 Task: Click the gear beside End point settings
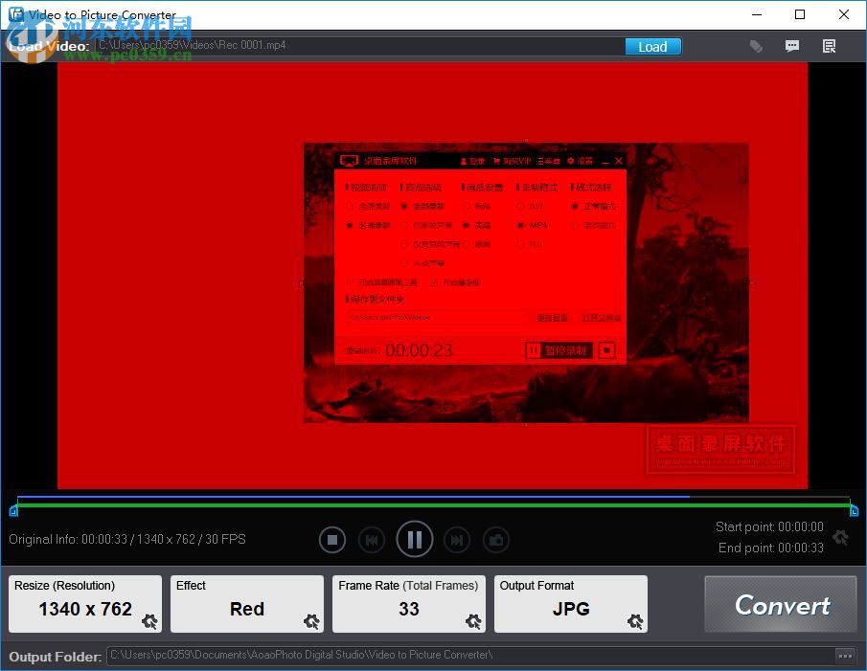(840, 538)
